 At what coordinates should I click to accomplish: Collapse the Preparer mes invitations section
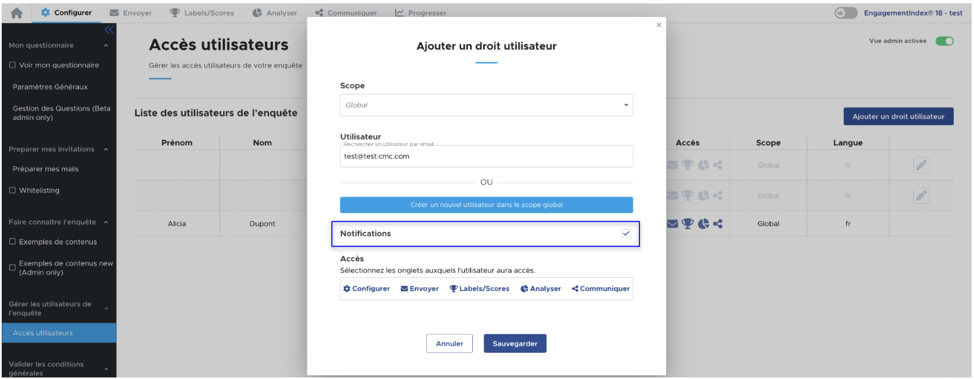(106, 149)
